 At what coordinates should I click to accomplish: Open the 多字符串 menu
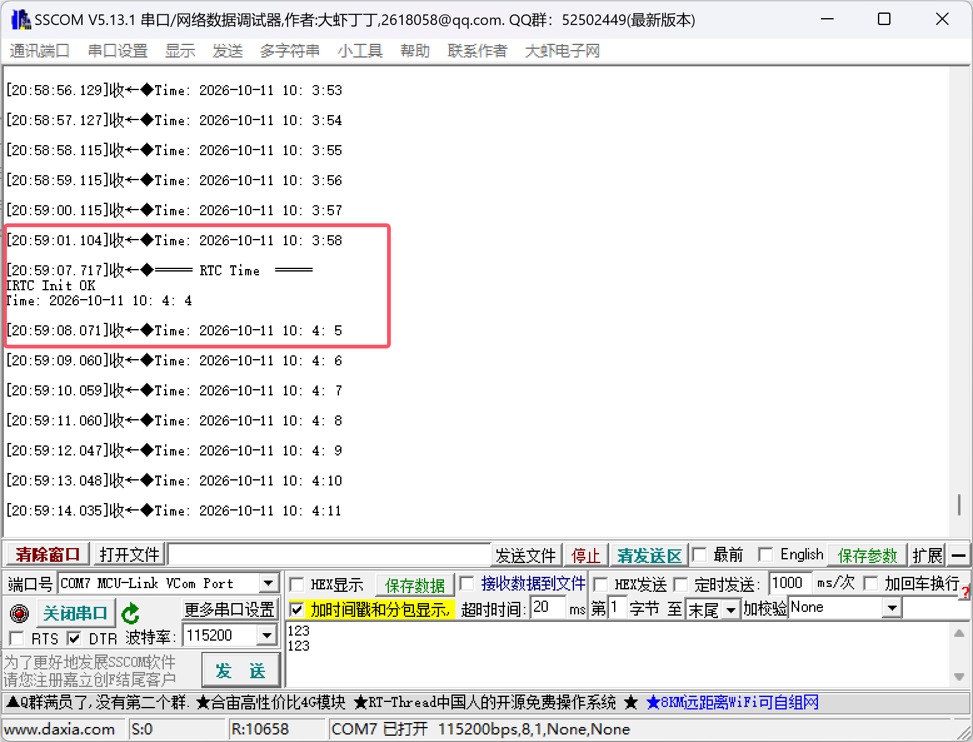click(x=290, y=51)
